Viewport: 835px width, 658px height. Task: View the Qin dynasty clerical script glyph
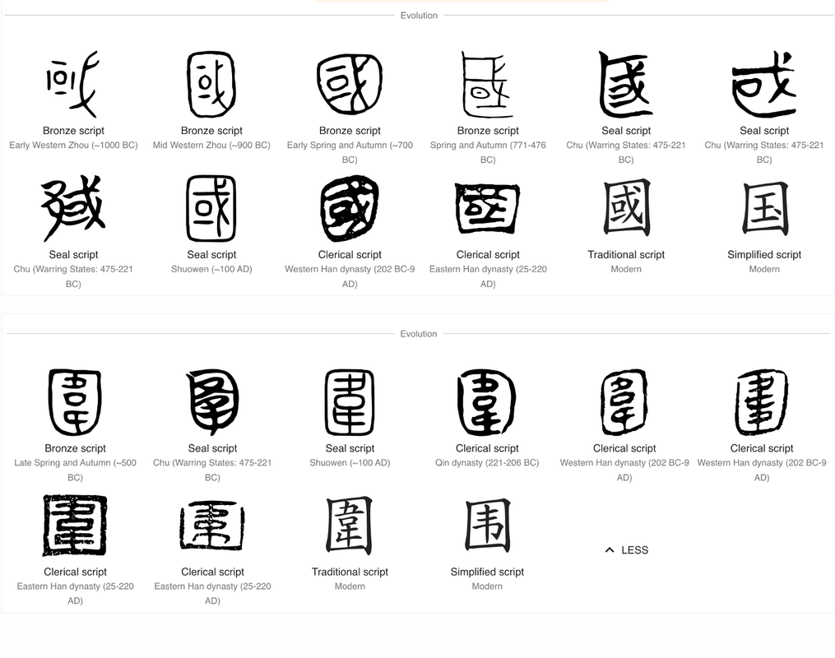[x=487, y=402]
